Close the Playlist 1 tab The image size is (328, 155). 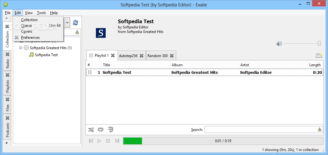coord(113,55)
